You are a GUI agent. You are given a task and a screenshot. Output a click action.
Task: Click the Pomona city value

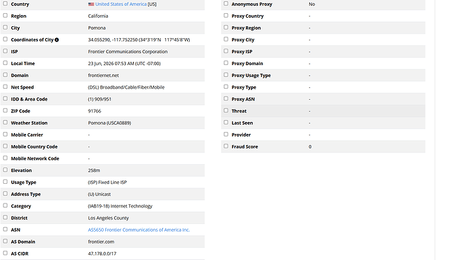[97, 28]
